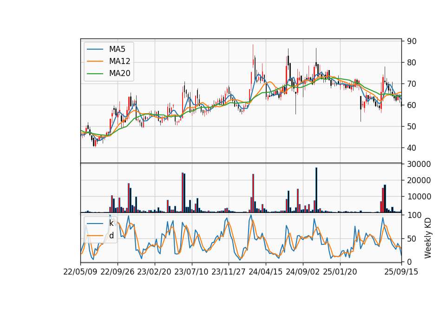Click the 25/01/20 date tick label
446x320 pixels.
click(340, 272)
